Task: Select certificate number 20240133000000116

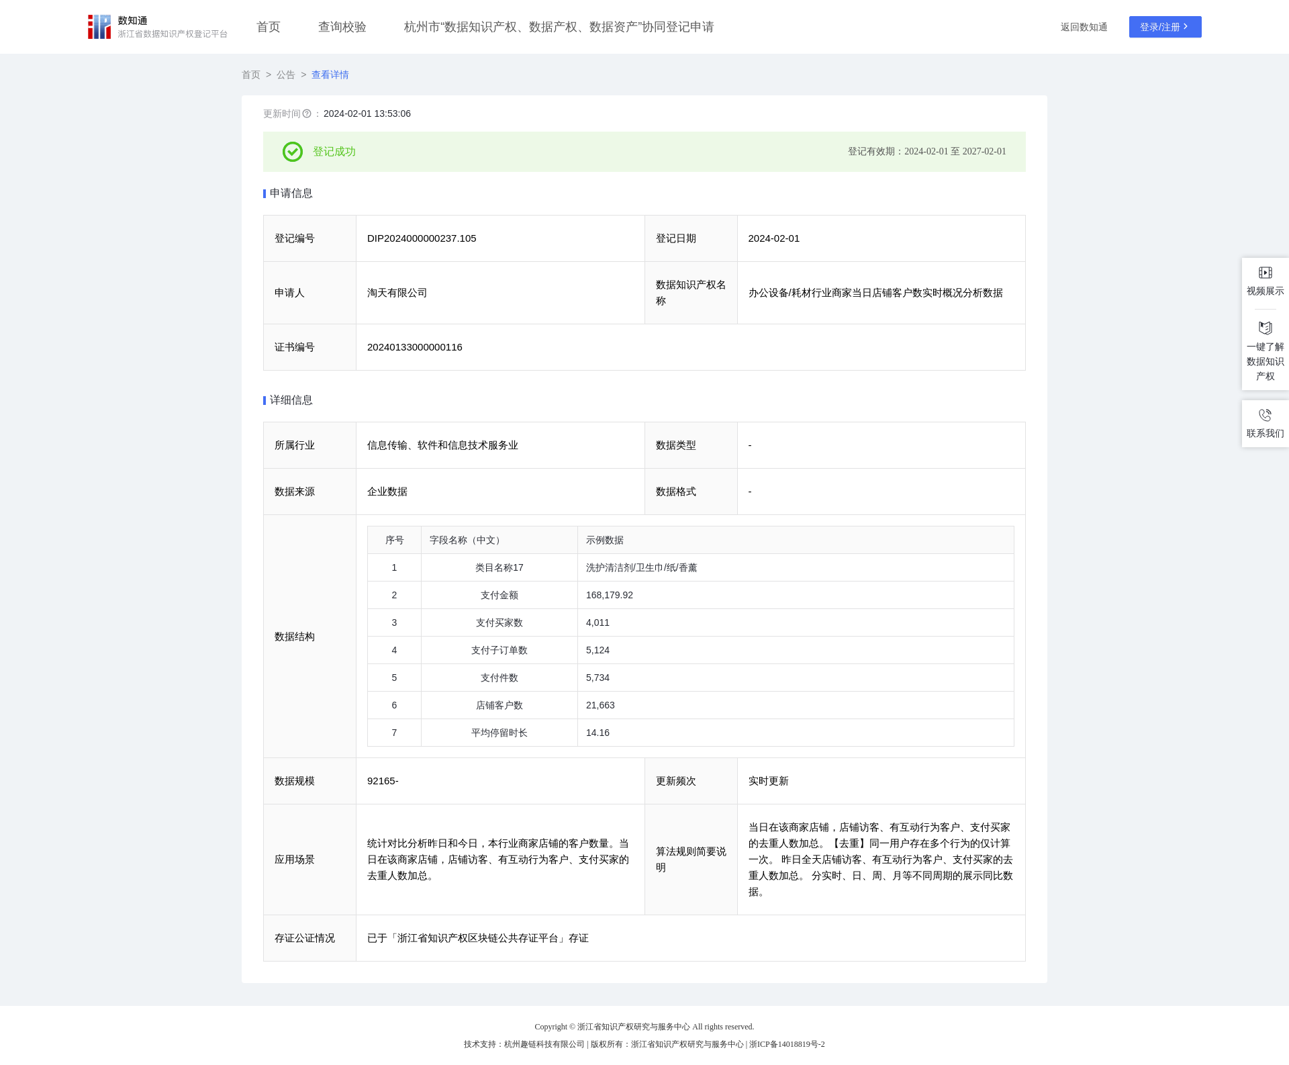Action: [415, 347]
